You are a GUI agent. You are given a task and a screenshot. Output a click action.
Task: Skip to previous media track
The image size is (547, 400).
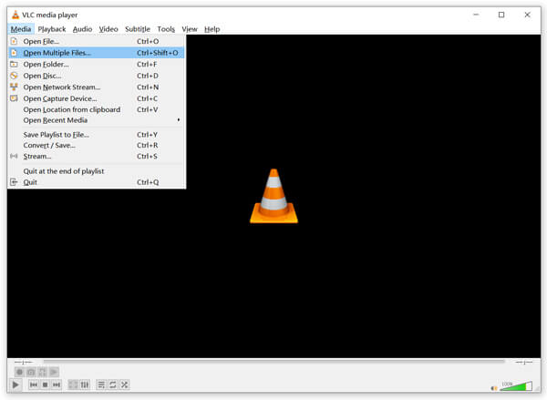click(x=34, y=385)
